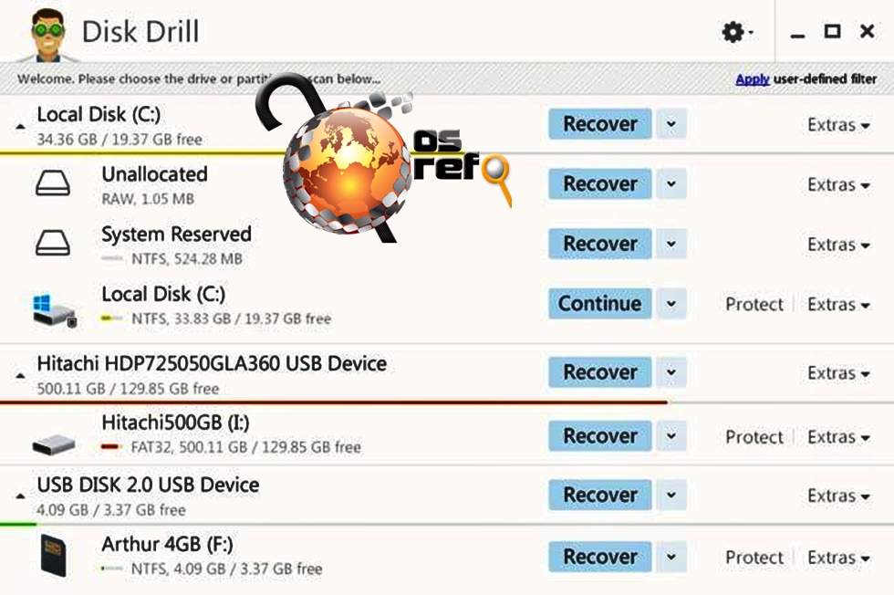
Task: Recover the top-level Local Disk (C:) disk
Action: [600, 124]
